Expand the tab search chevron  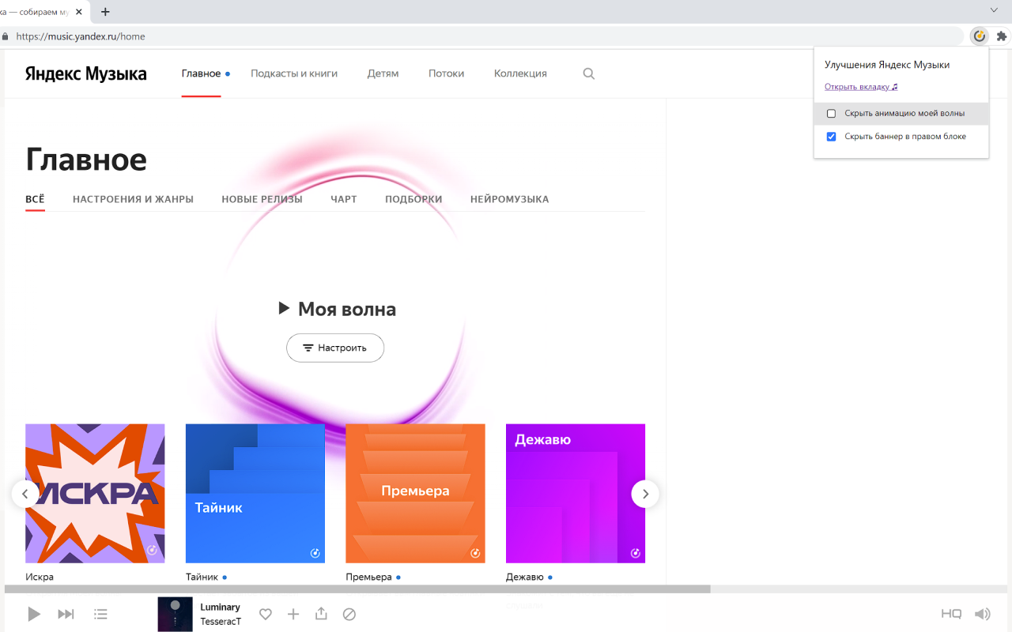(x=994, y=10)
